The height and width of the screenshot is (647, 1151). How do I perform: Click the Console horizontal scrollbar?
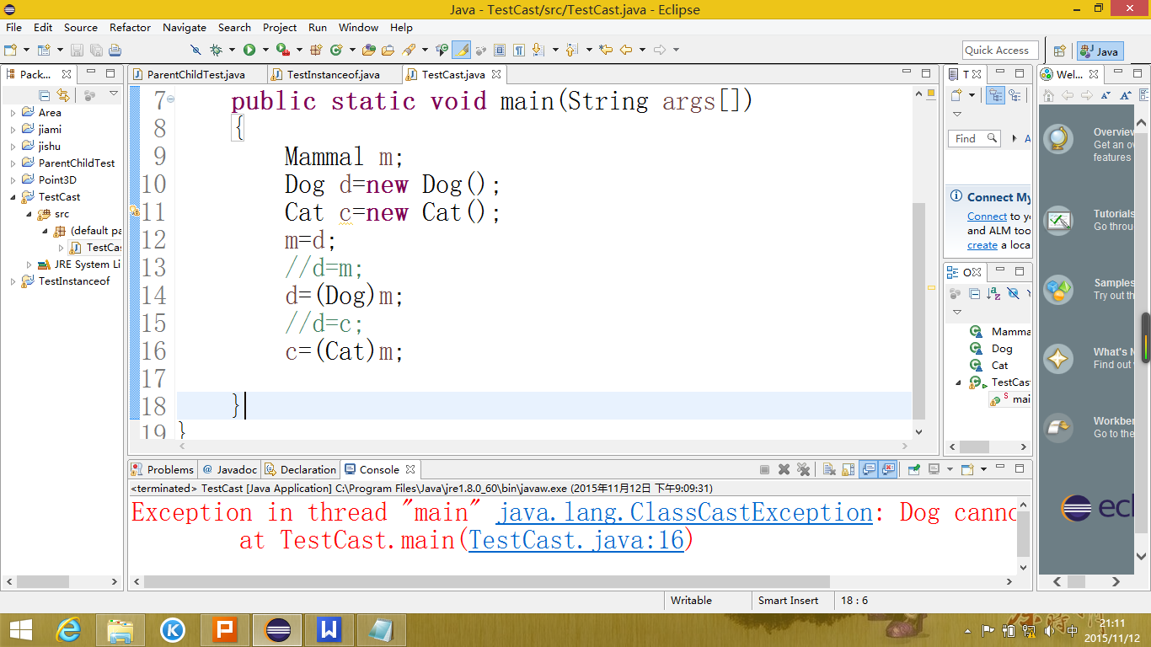pos(487,581)
